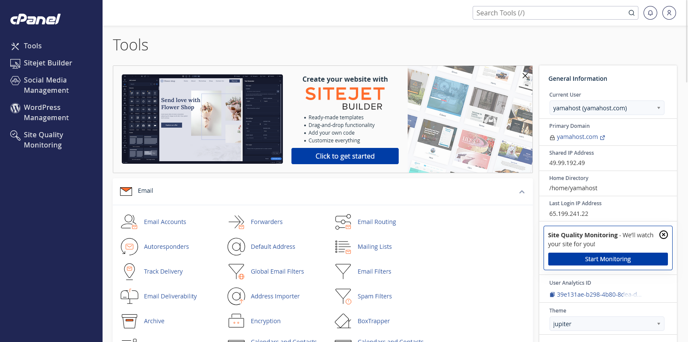Click the Email Accounts icon
The height and width of the screenshot is (342, 688).
(129, 222)
